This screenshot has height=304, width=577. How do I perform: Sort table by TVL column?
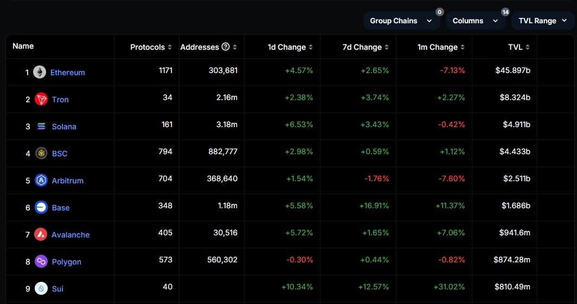tap(519, 47)
